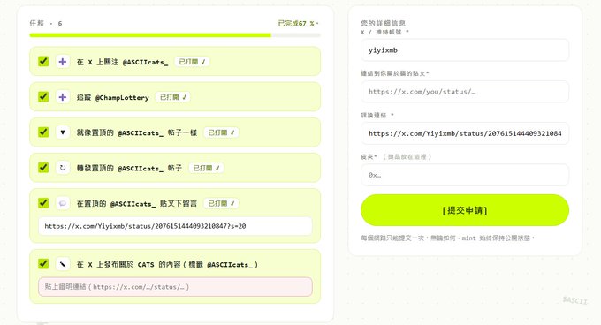Click the comment link field with the ?s=20 URL

(175, 226)
